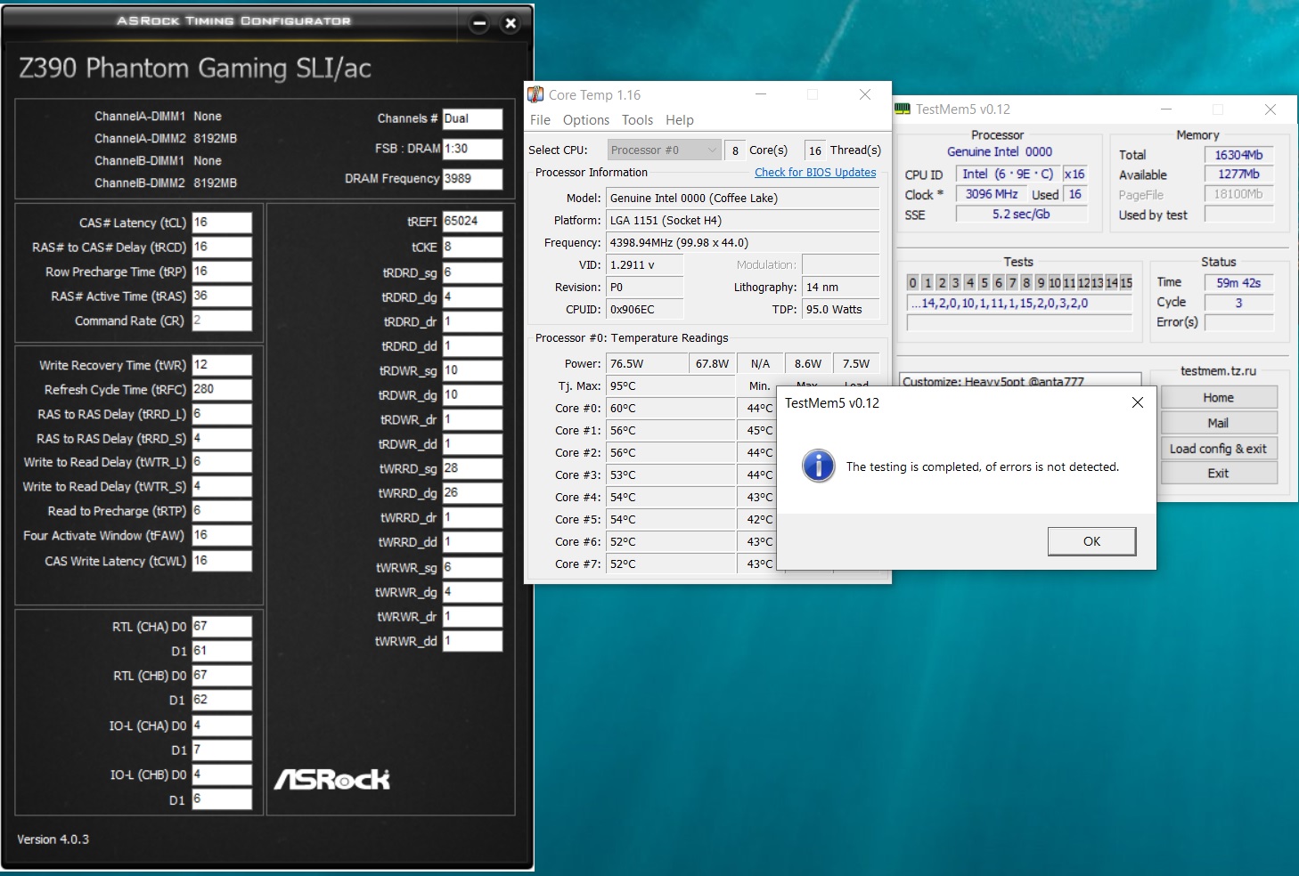
Task: Click the Read to Precharge (tRTP) field
Action: coord(222,511)
